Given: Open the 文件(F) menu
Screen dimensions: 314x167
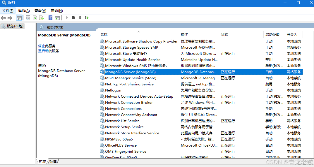Looking at the screenshot, I should [8, 11].
